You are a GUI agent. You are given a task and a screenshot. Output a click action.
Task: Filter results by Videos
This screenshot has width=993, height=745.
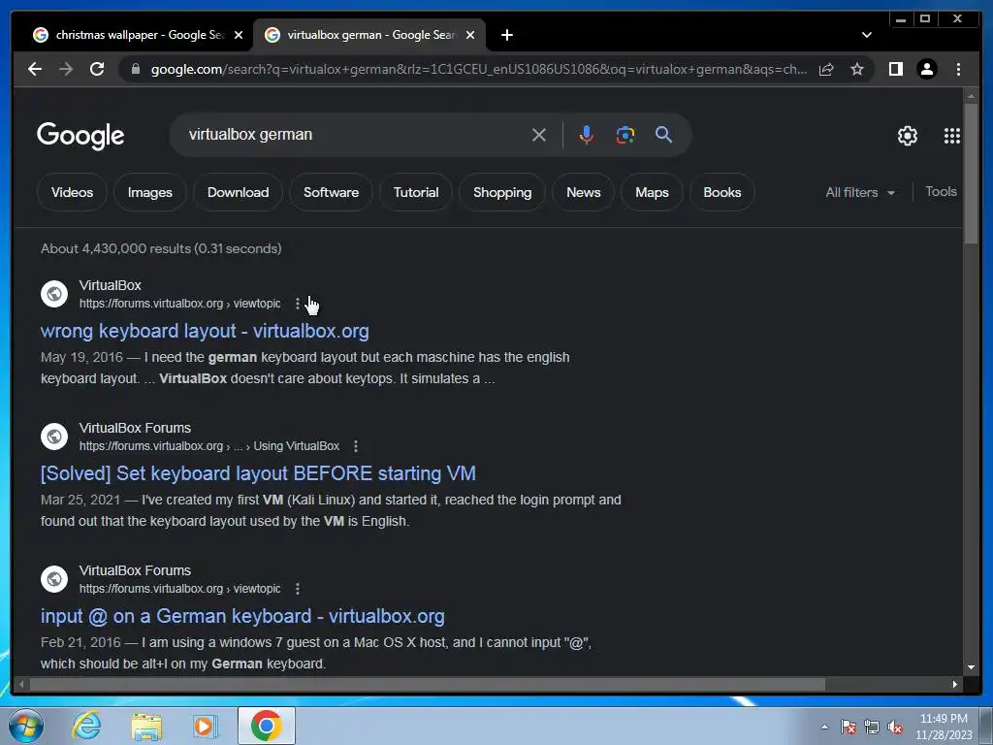click(72, 192)
